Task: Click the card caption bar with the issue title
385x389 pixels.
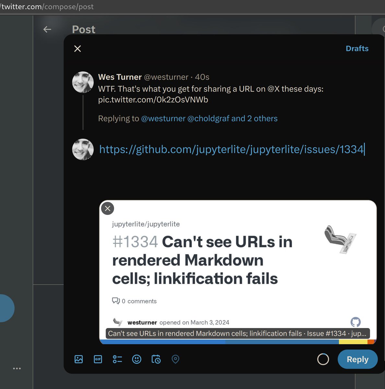Action: coord(238,334)
